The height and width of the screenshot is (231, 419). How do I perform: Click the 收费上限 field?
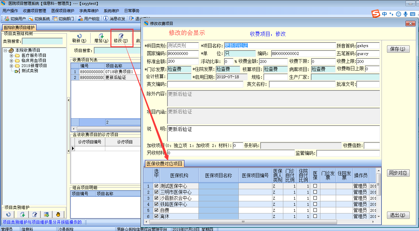pyautogui.click(x=368, y=61)
